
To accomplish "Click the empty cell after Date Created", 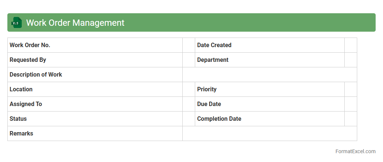I will pyautogui.click(x=351, y=45).
